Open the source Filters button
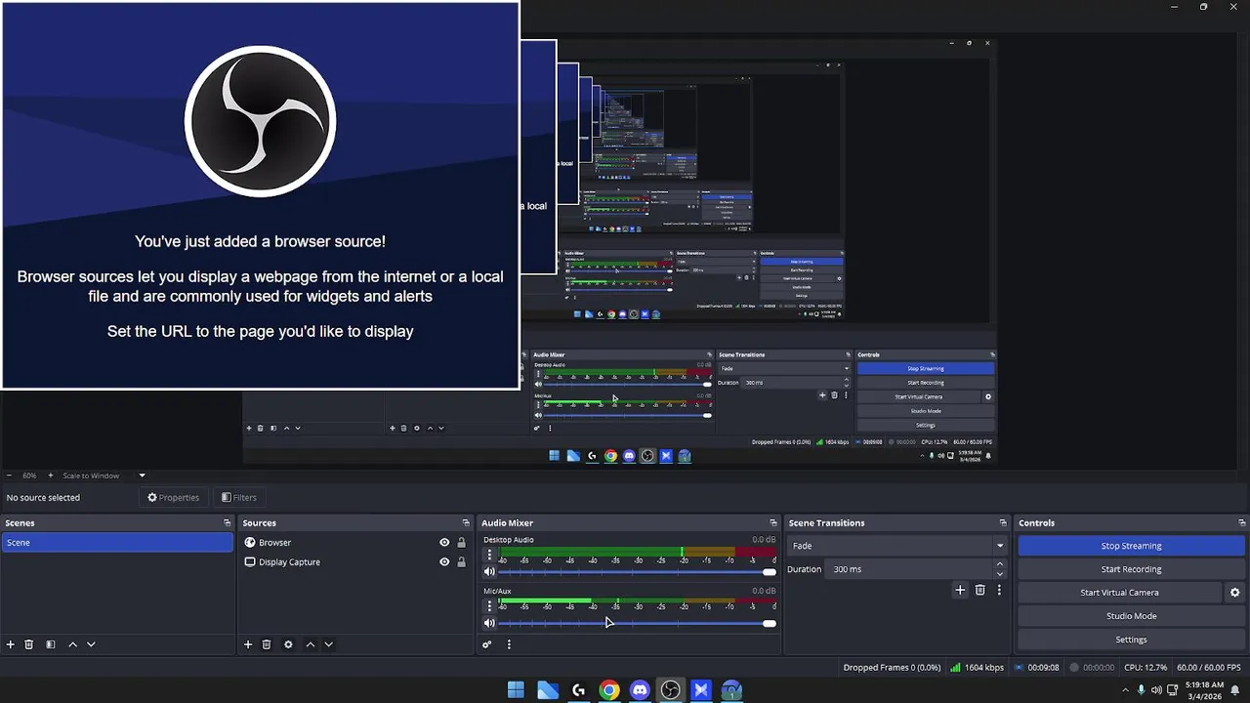 click(x=239, y=498)
